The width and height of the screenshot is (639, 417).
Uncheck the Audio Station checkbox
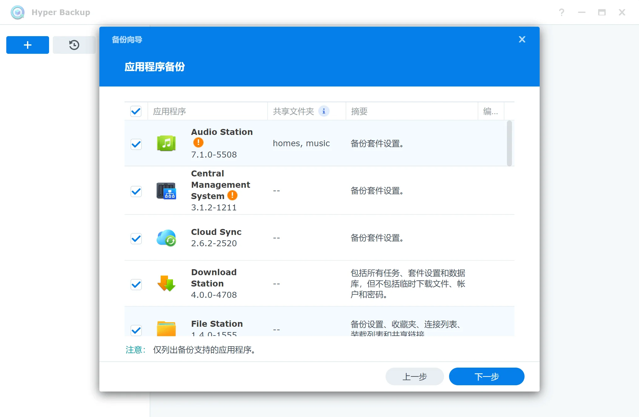tap(136, 144)
